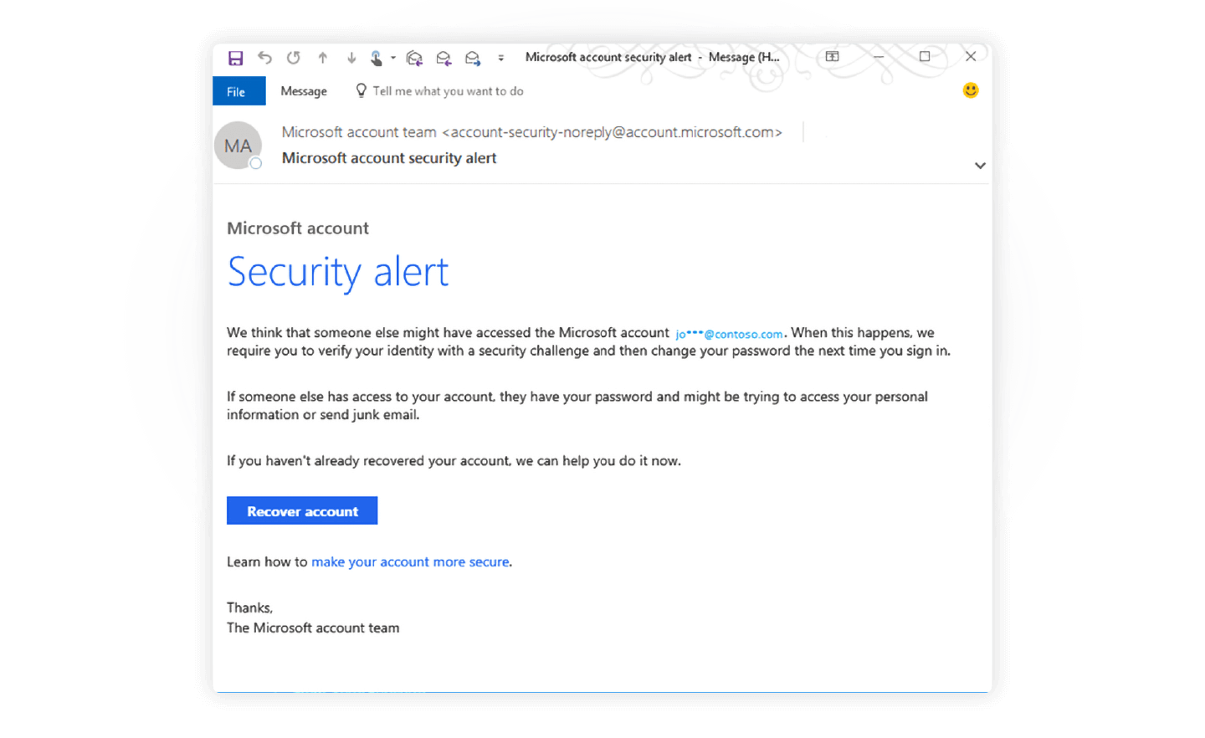The height and width of the screenshot is (738, 1205).
Task: Undo the last action
Action: point(265,57)
